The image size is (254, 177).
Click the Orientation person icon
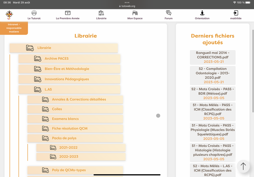202,13
